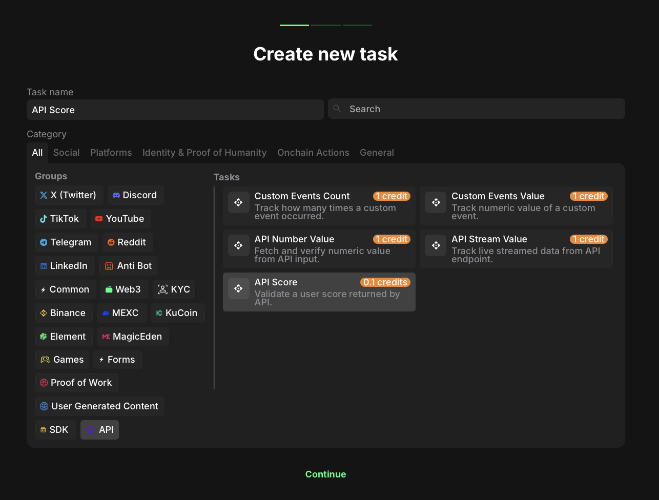Open the General category tab
The image size is (659, 500).
(x=377, y=153)
